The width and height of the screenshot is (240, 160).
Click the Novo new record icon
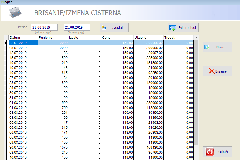coord(207,47)
